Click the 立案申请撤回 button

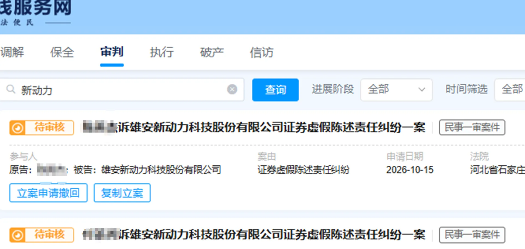point(48,193)
